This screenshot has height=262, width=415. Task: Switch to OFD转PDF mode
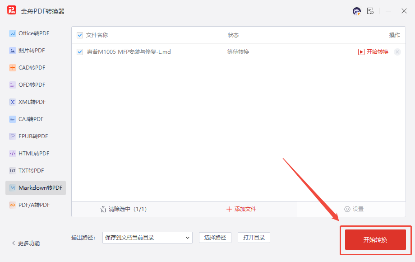(x=36, y=85)
